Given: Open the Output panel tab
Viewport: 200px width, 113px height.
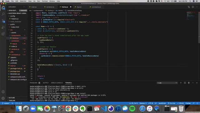Looking at the screenshot, I should click(46, 83).
